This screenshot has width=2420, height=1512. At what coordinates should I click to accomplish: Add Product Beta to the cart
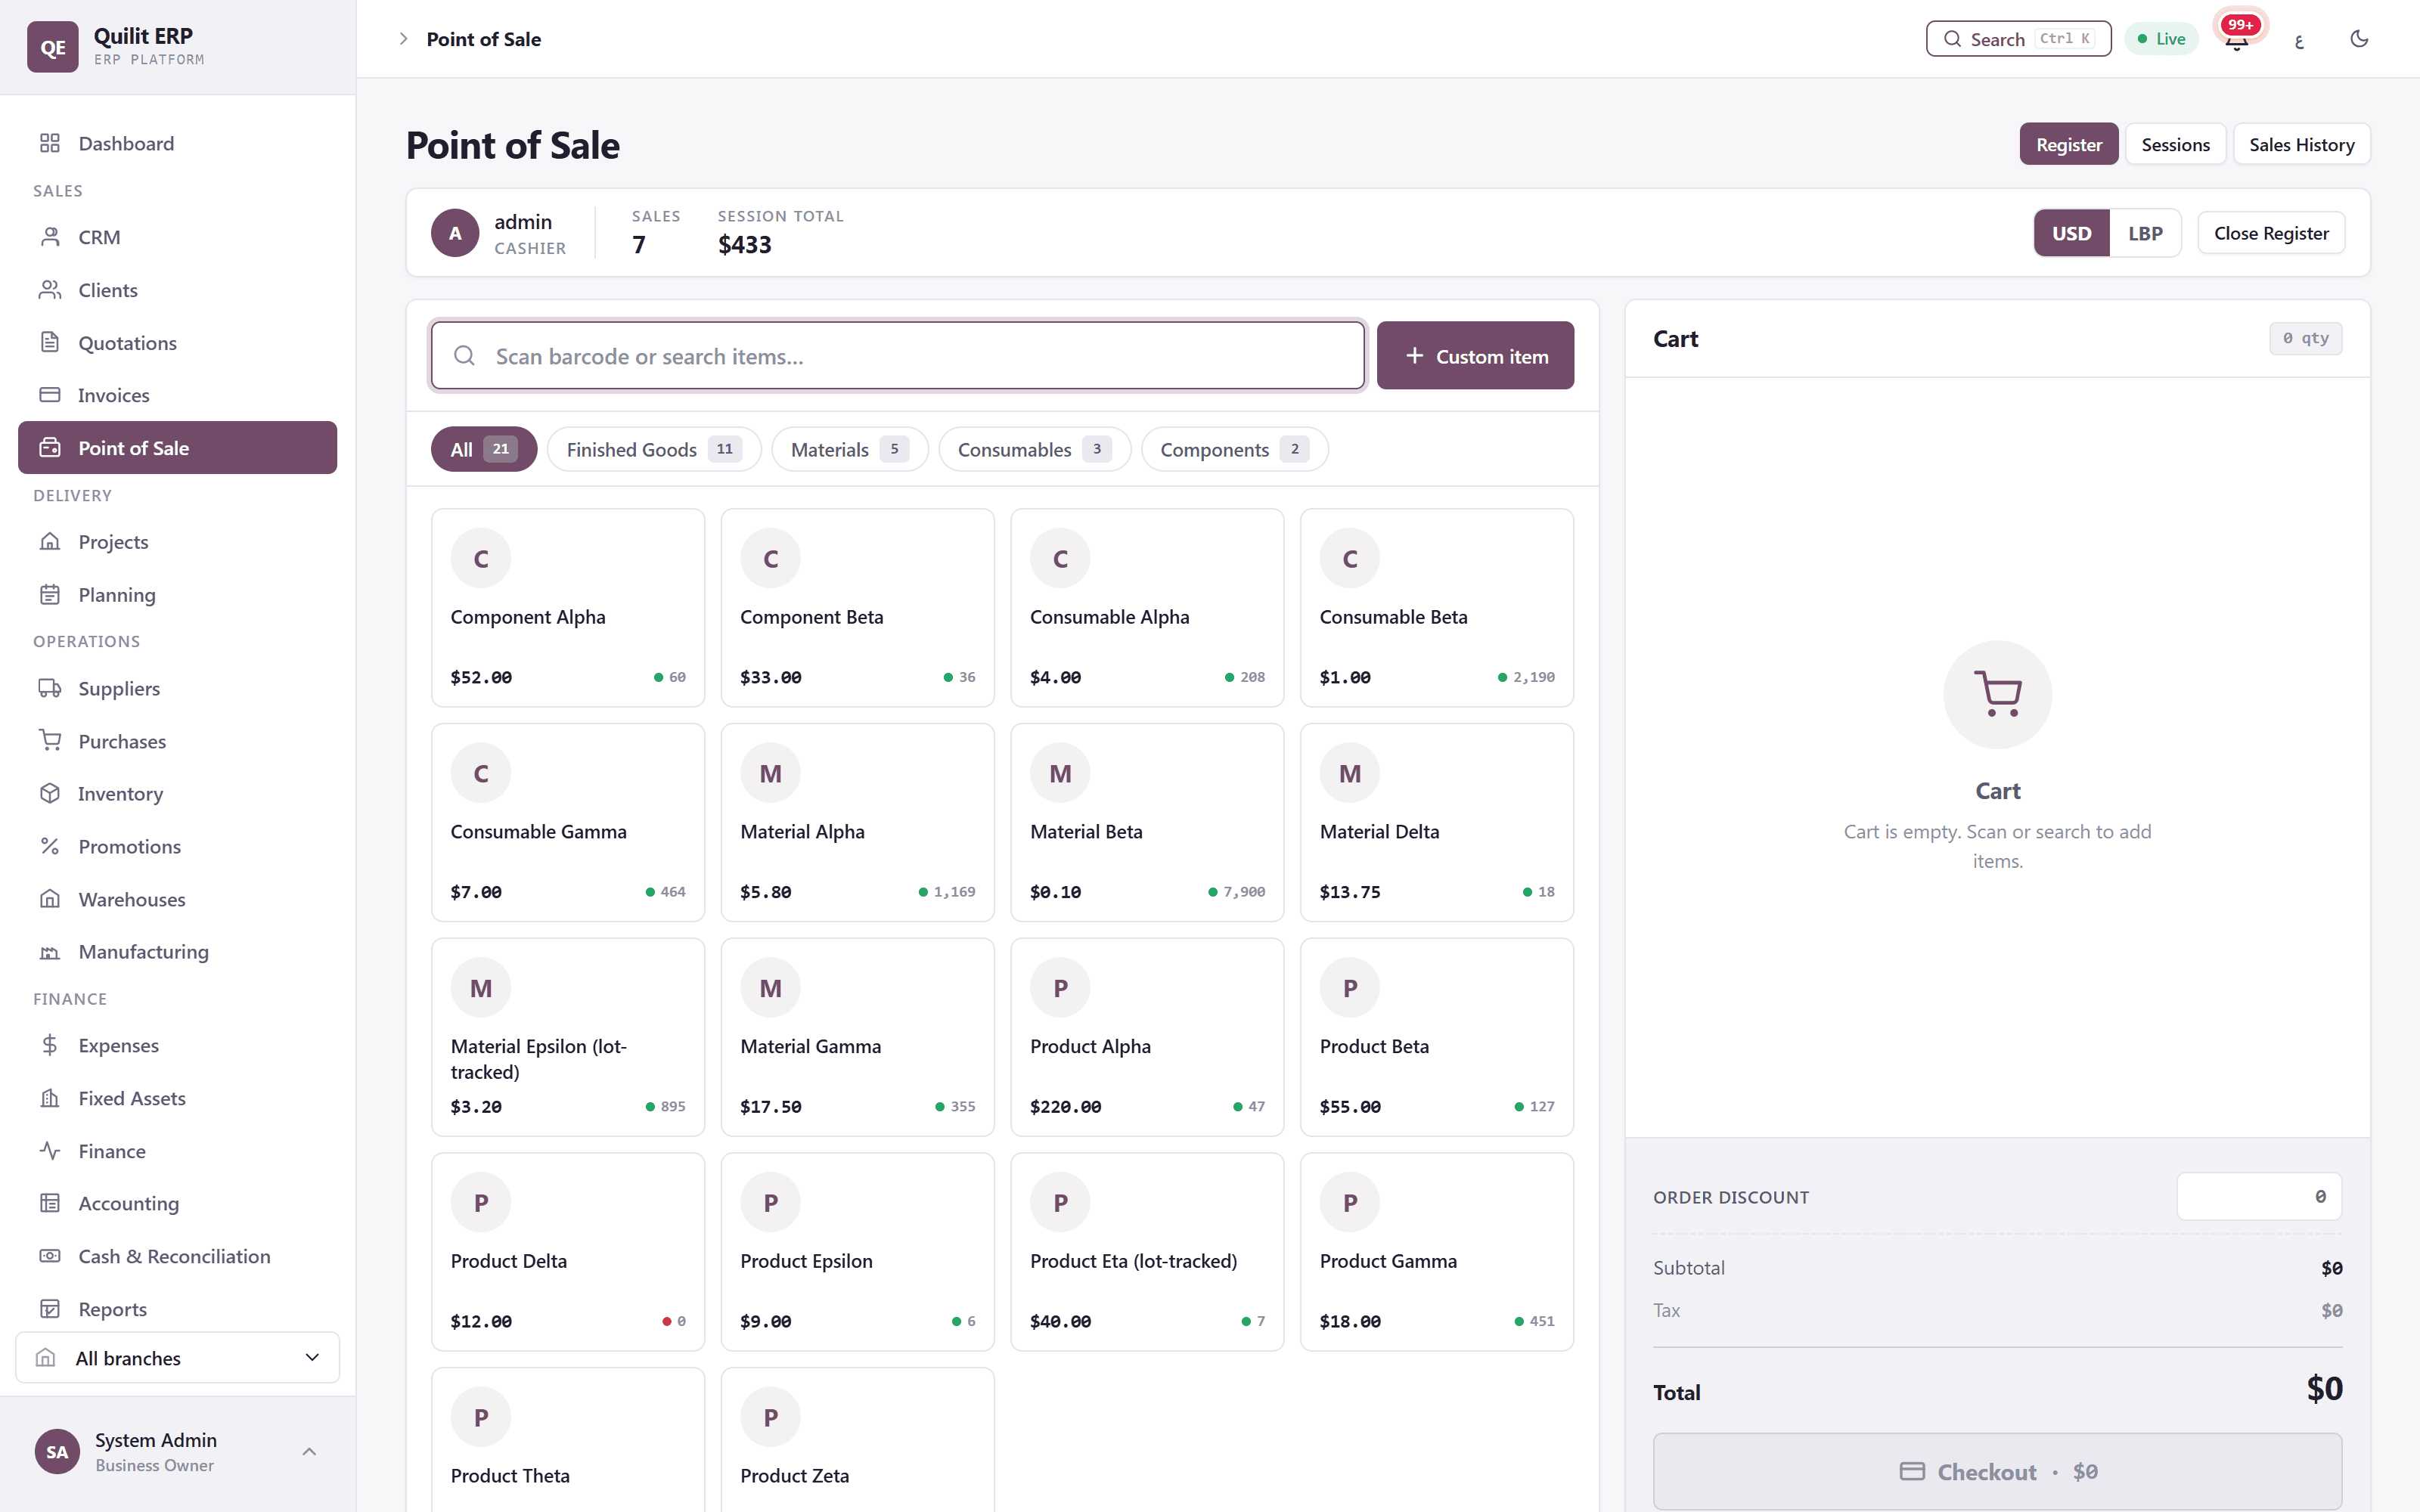tap(1437, 1037)
